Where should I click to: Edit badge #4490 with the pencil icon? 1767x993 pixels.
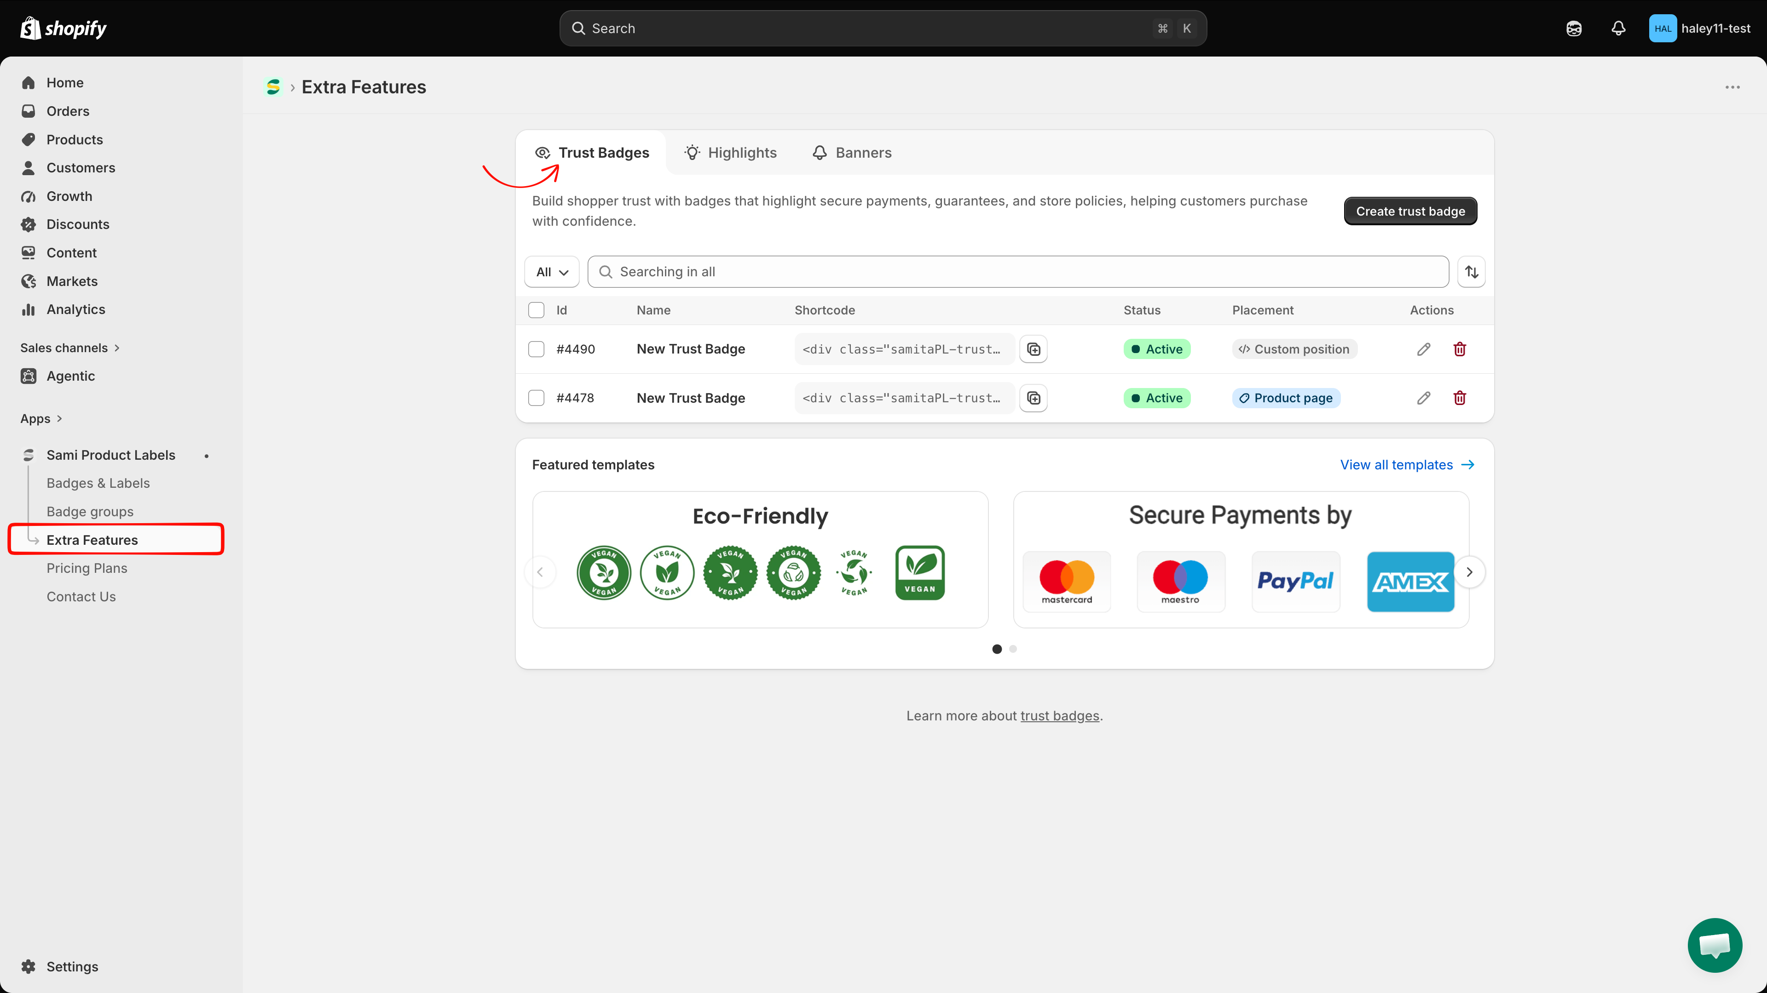(x=1423, y=349)
